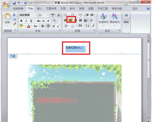The image size is (152, 122).
Task: Expand borders dropdown arrow
Action: (x=76, y=26)
